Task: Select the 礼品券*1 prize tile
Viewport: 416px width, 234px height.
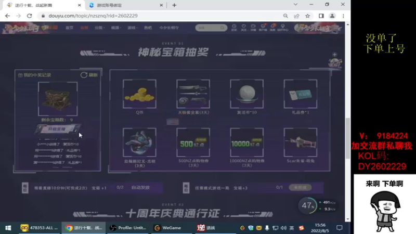Action: tap(301, 94)
